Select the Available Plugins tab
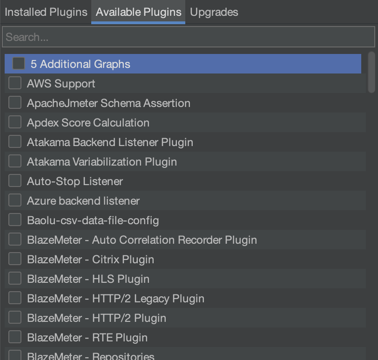Screen dimensions: 378x360 pos(138,12)
